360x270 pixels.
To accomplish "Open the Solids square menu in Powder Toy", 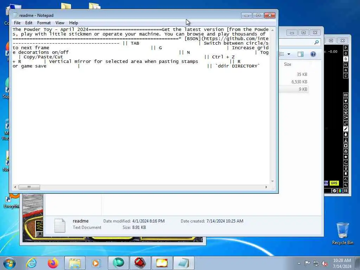I will 346,146.
